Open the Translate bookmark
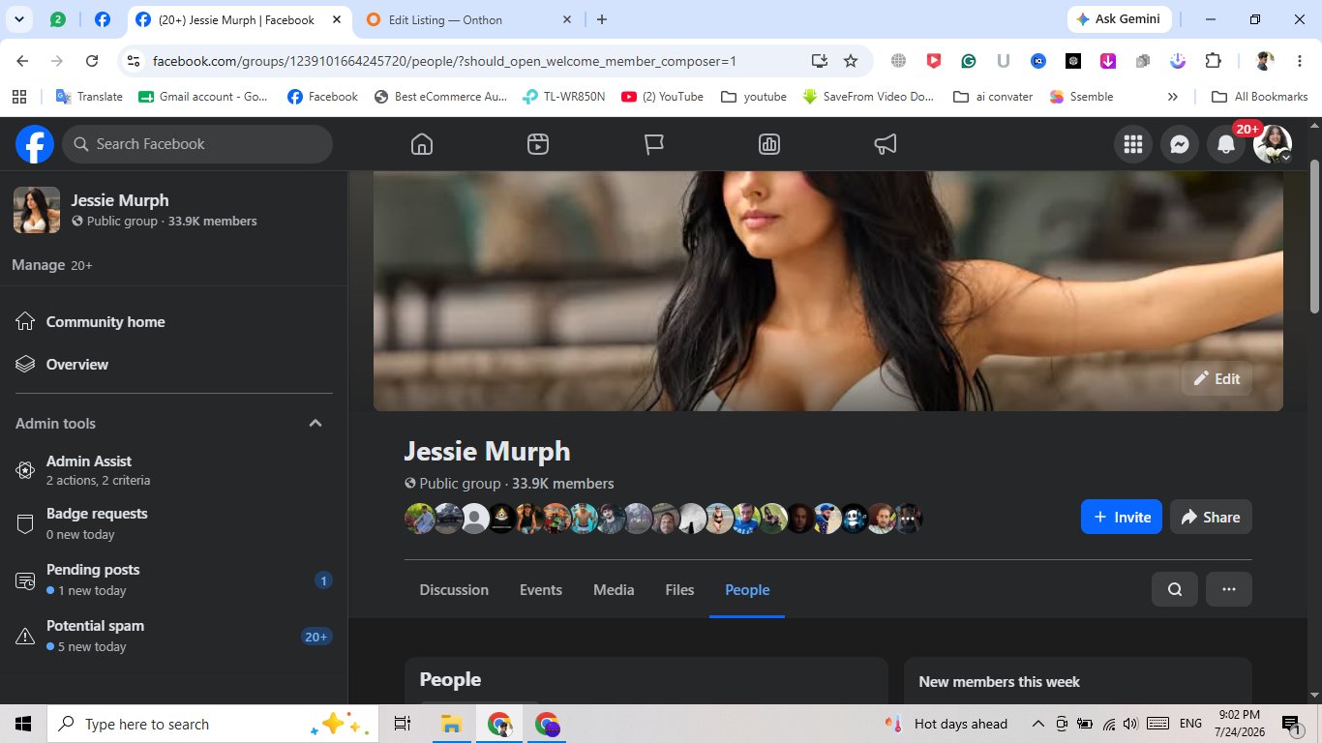This screenshot has width=1322, height=743. [x=89, y=97]
